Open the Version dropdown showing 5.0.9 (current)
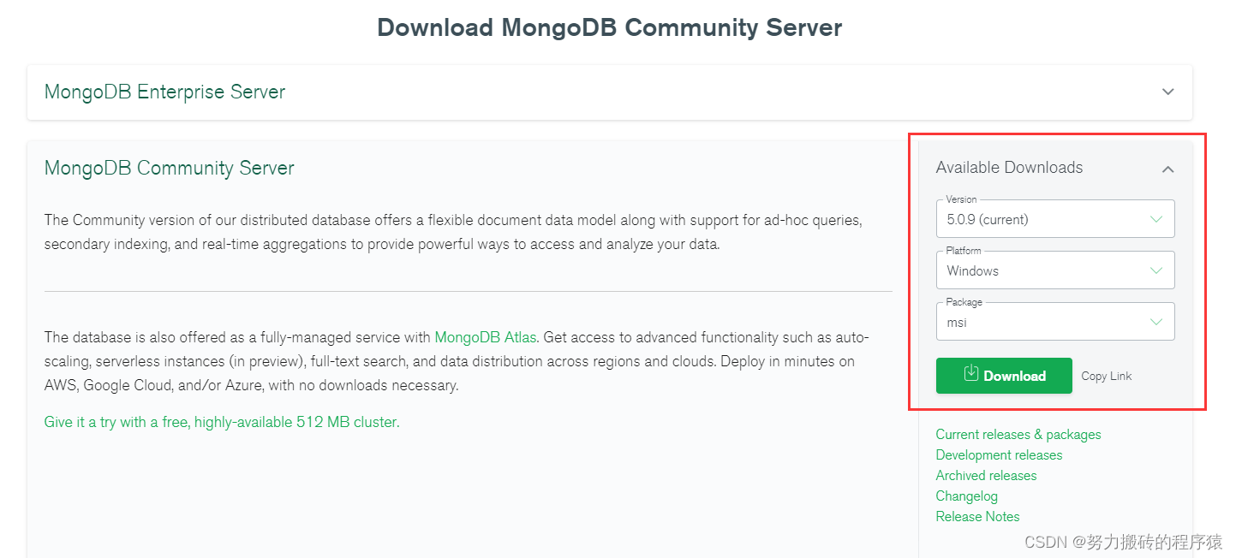The height and width of the screenshot is (558, 1236). click(1045, 219)
